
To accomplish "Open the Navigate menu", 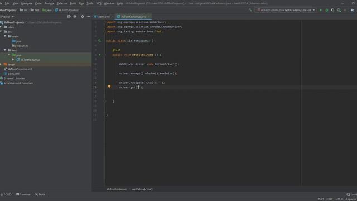I will point(27,3).
